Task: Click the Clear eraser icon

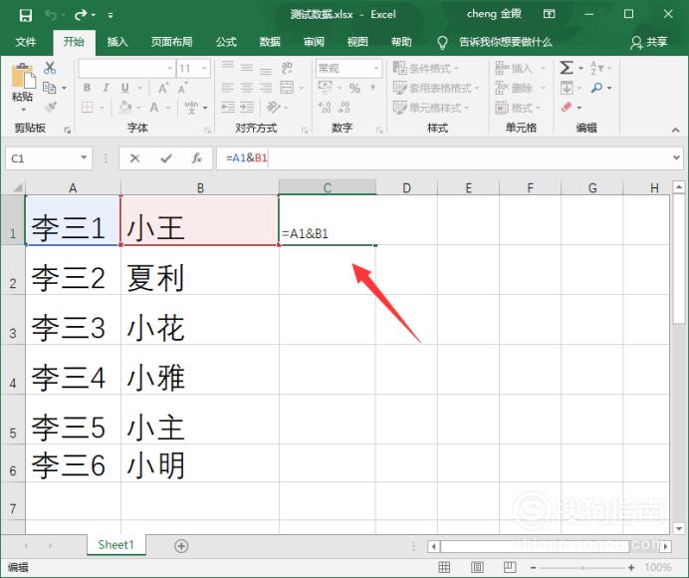Action: pyautogui.click(x=567, y=107)
